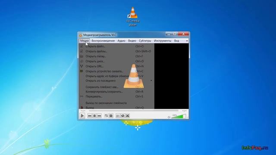The image size is (276, 155).
Task: Click the remaining time label right of the seek bar
Action: click(x=184, y=111)
